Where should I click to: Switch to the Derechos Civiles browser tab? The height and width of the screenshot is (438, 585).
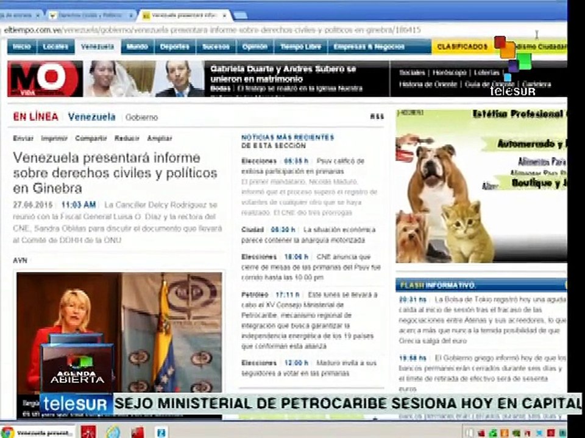click(x=91, y=15)
